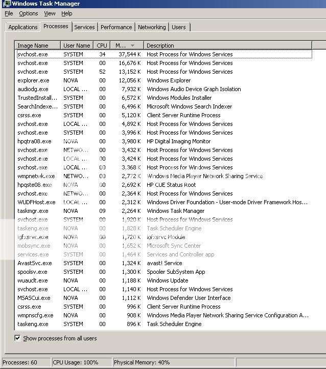Sort by the CPU column header
326x369 pixels.
click(x=102, y=46)
